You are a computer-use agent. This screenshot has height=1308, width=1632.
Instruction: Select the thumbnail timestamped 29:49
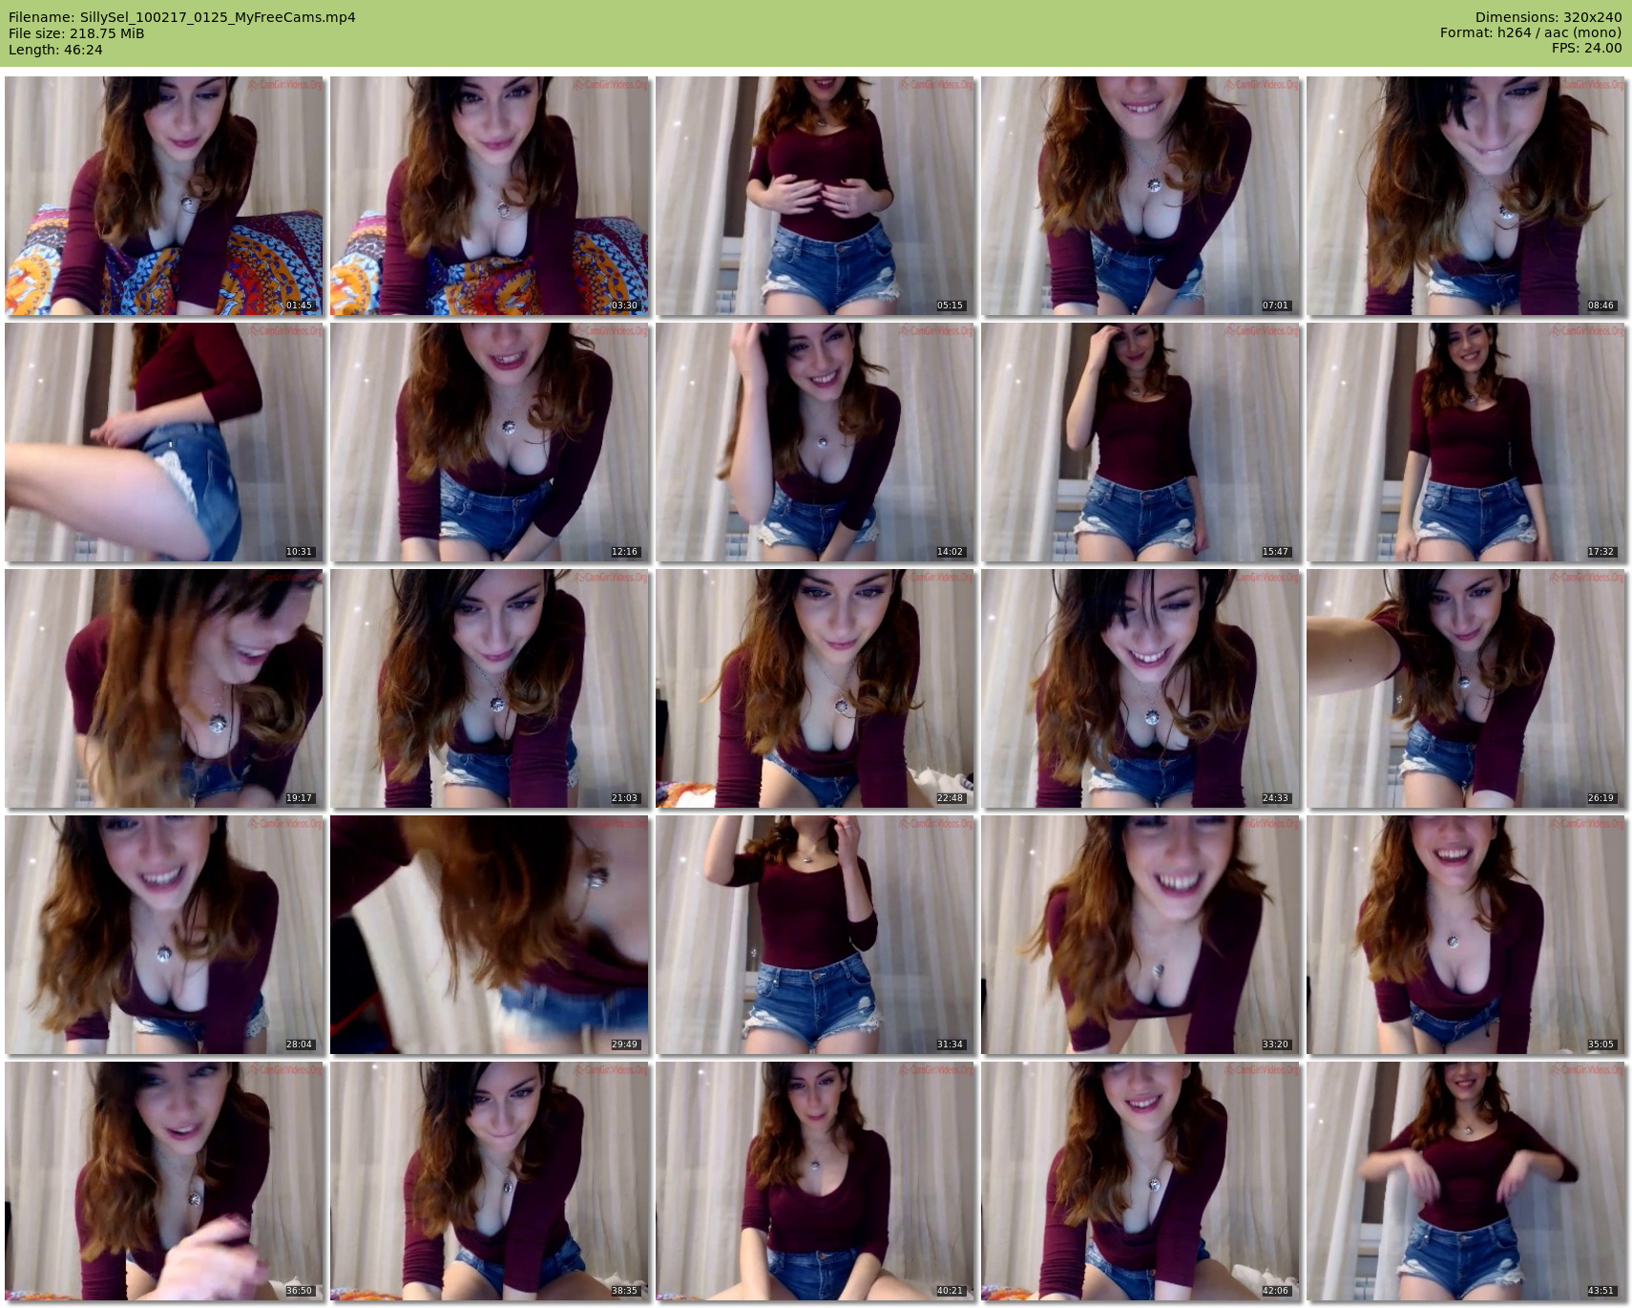pyautogui.click(x=490, y=935)
